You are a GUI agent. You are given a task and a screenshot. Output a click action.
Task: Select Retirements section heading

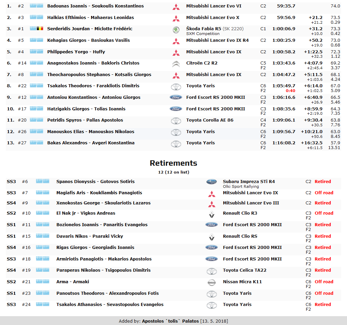pos(173,163)
